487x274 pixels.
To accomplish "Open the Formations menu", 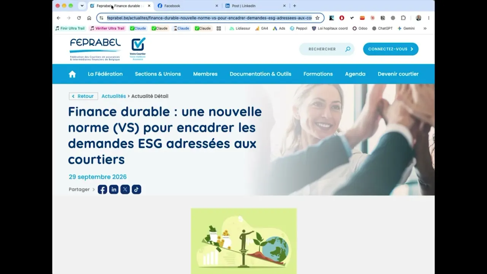I will pos(318,74).
